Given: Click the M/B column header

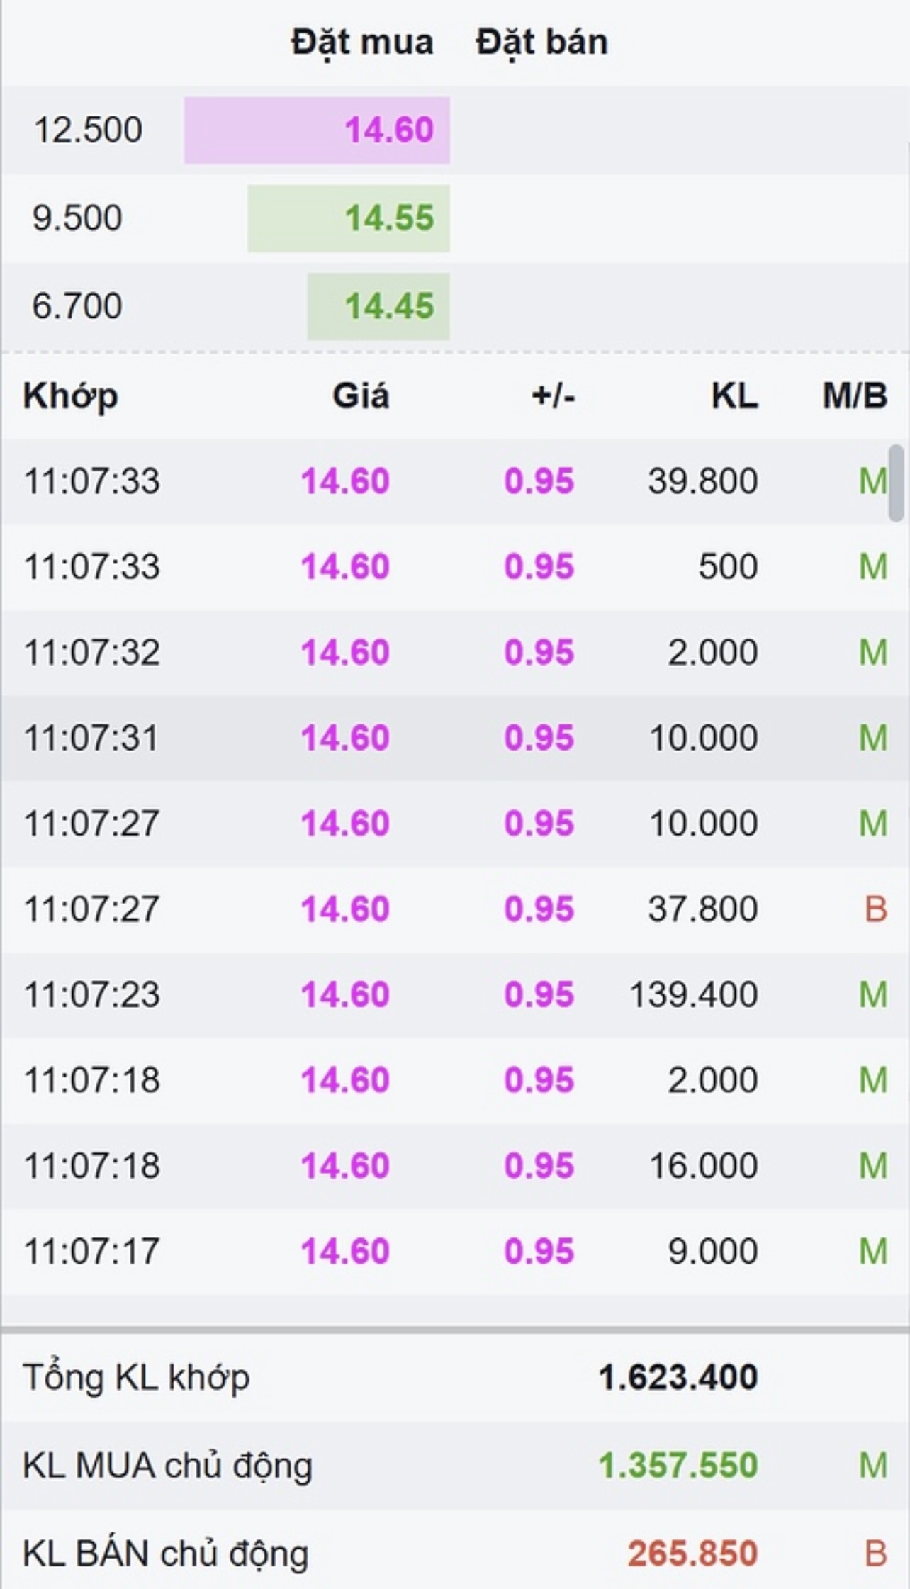Looking at the screenshot, I should click(854, 395).
